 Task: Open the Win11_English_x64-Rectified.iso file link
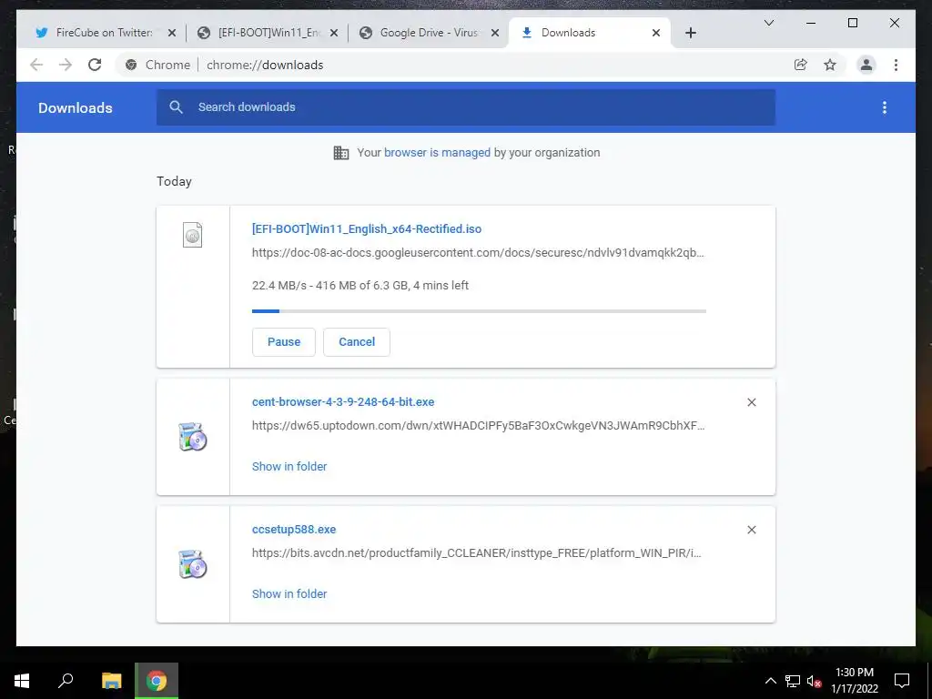click(367, 228)
